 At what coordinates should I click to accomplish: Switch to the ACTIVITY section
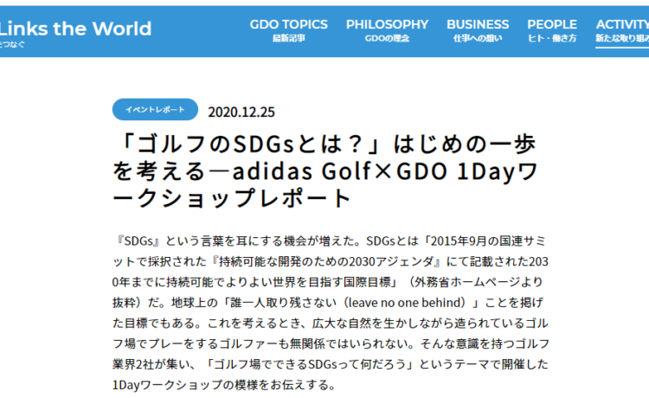[621, 24]
